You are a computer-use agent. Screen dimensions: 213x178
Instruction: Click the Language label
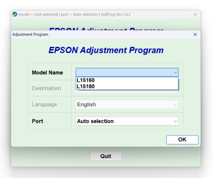click(x=44, y=104)
